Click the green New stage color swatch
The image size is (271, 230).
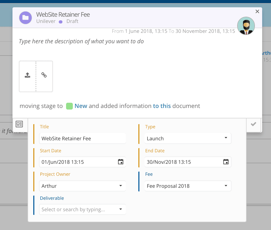click(69, 106)
